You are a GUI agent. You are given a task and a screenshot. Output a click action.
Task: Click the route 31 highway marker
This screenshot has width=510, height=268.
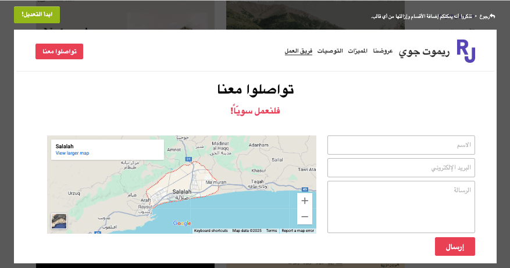188,159
